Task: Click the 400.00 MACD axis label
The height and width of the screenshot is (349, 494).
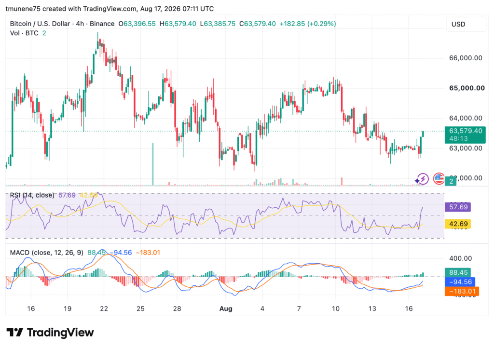Action: [x=460, y=258]
